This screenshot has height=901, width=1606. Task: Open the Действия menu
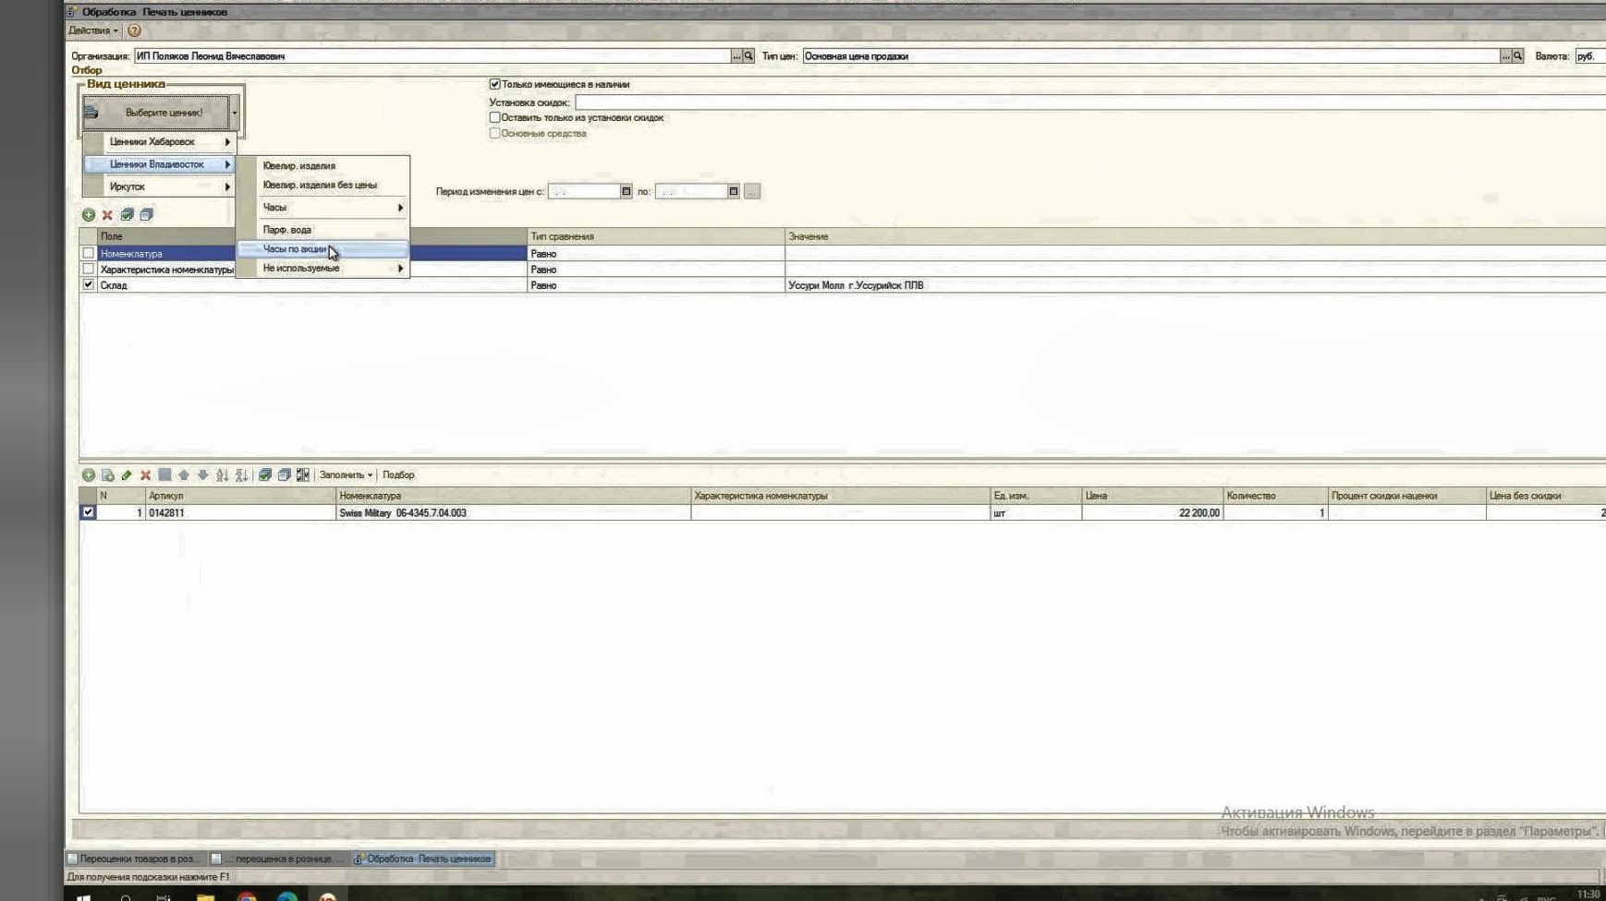tap(93, 30)
